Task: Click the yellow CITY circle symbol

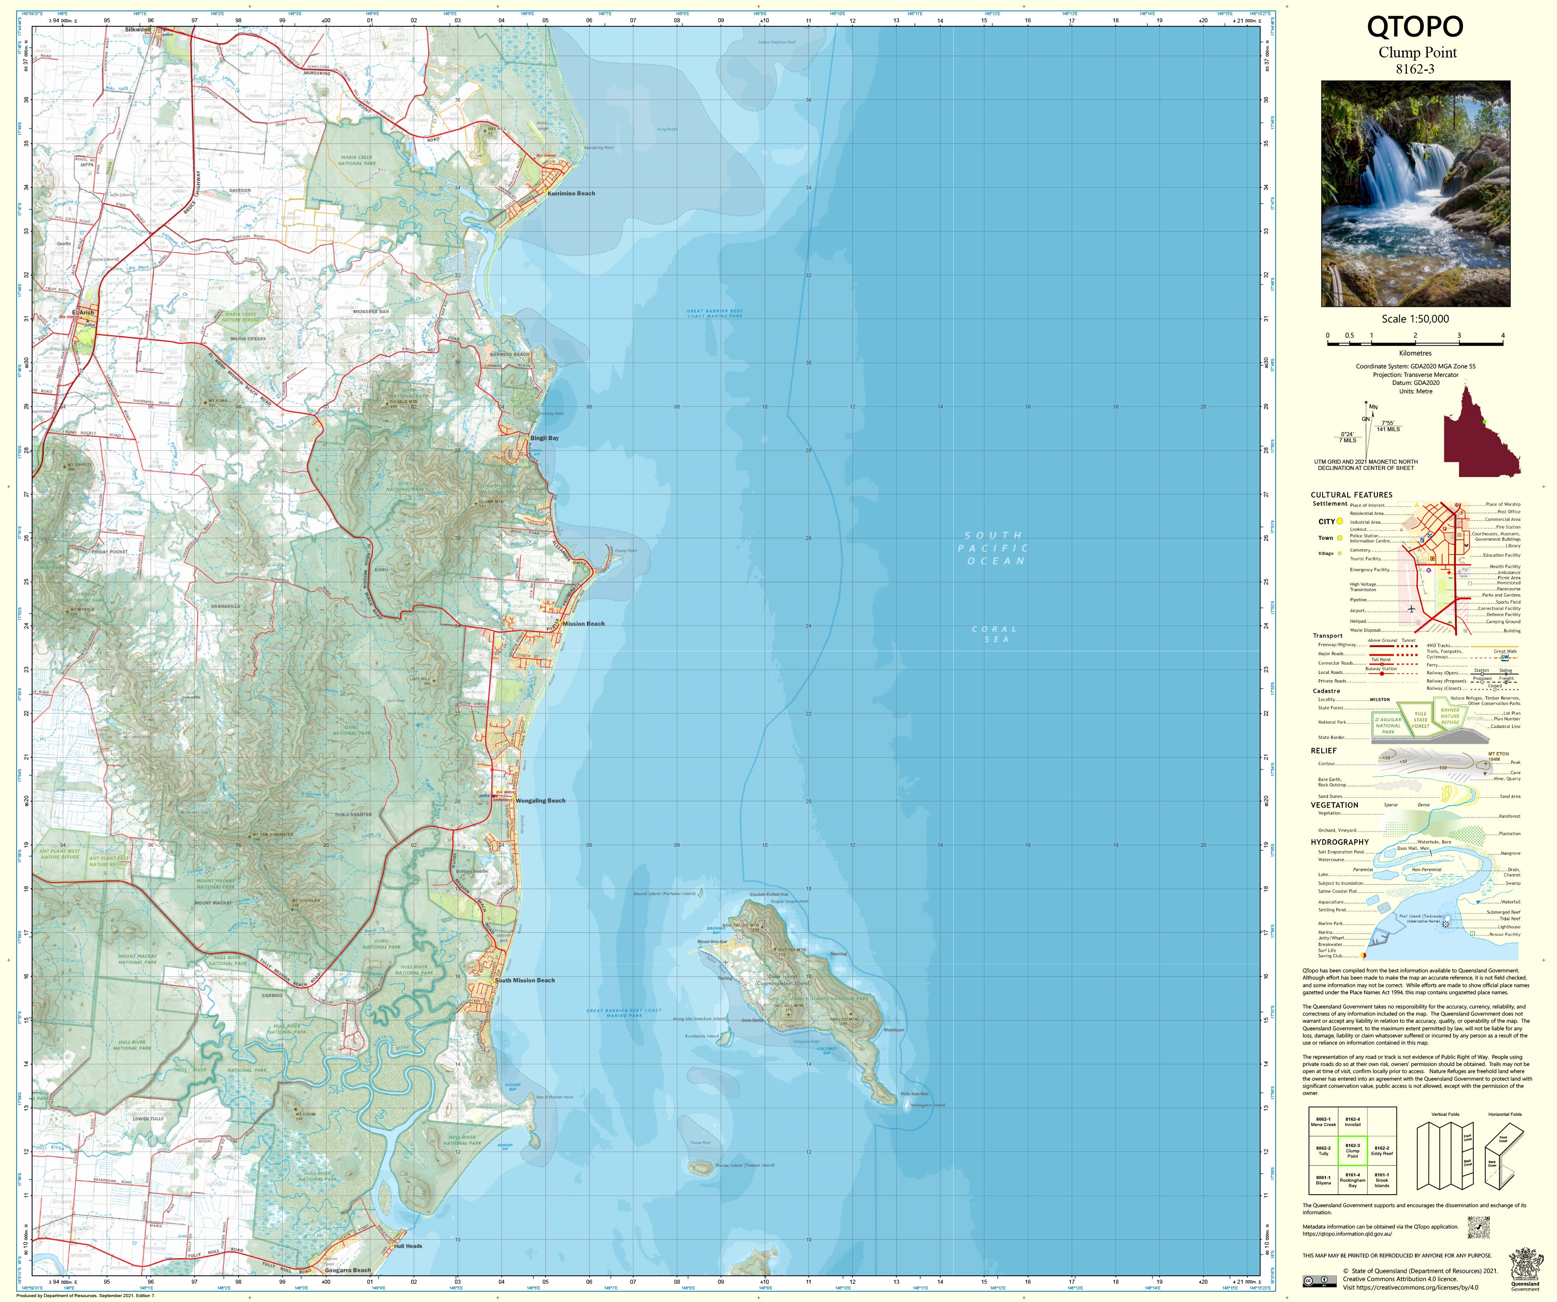Action: pyautogui.click(x=1340, y=522)
